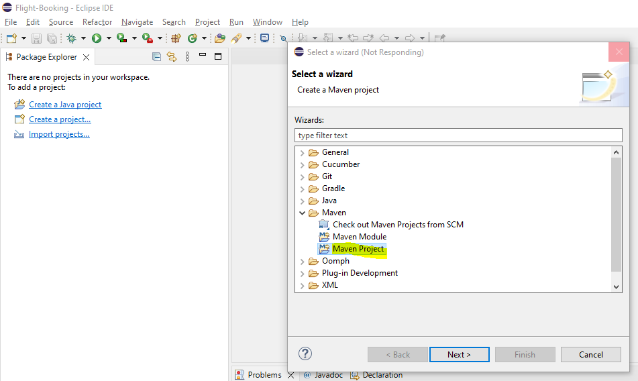The height and width of the screenshot is (381, 638).
Task: Click the Search flashlight toolbar icon
Action: (236, 38)
